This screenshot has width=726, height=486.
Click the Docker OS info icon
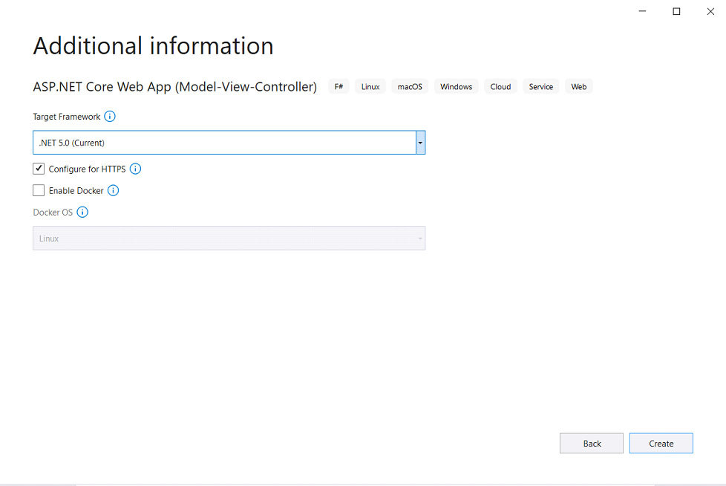(82, 213)
